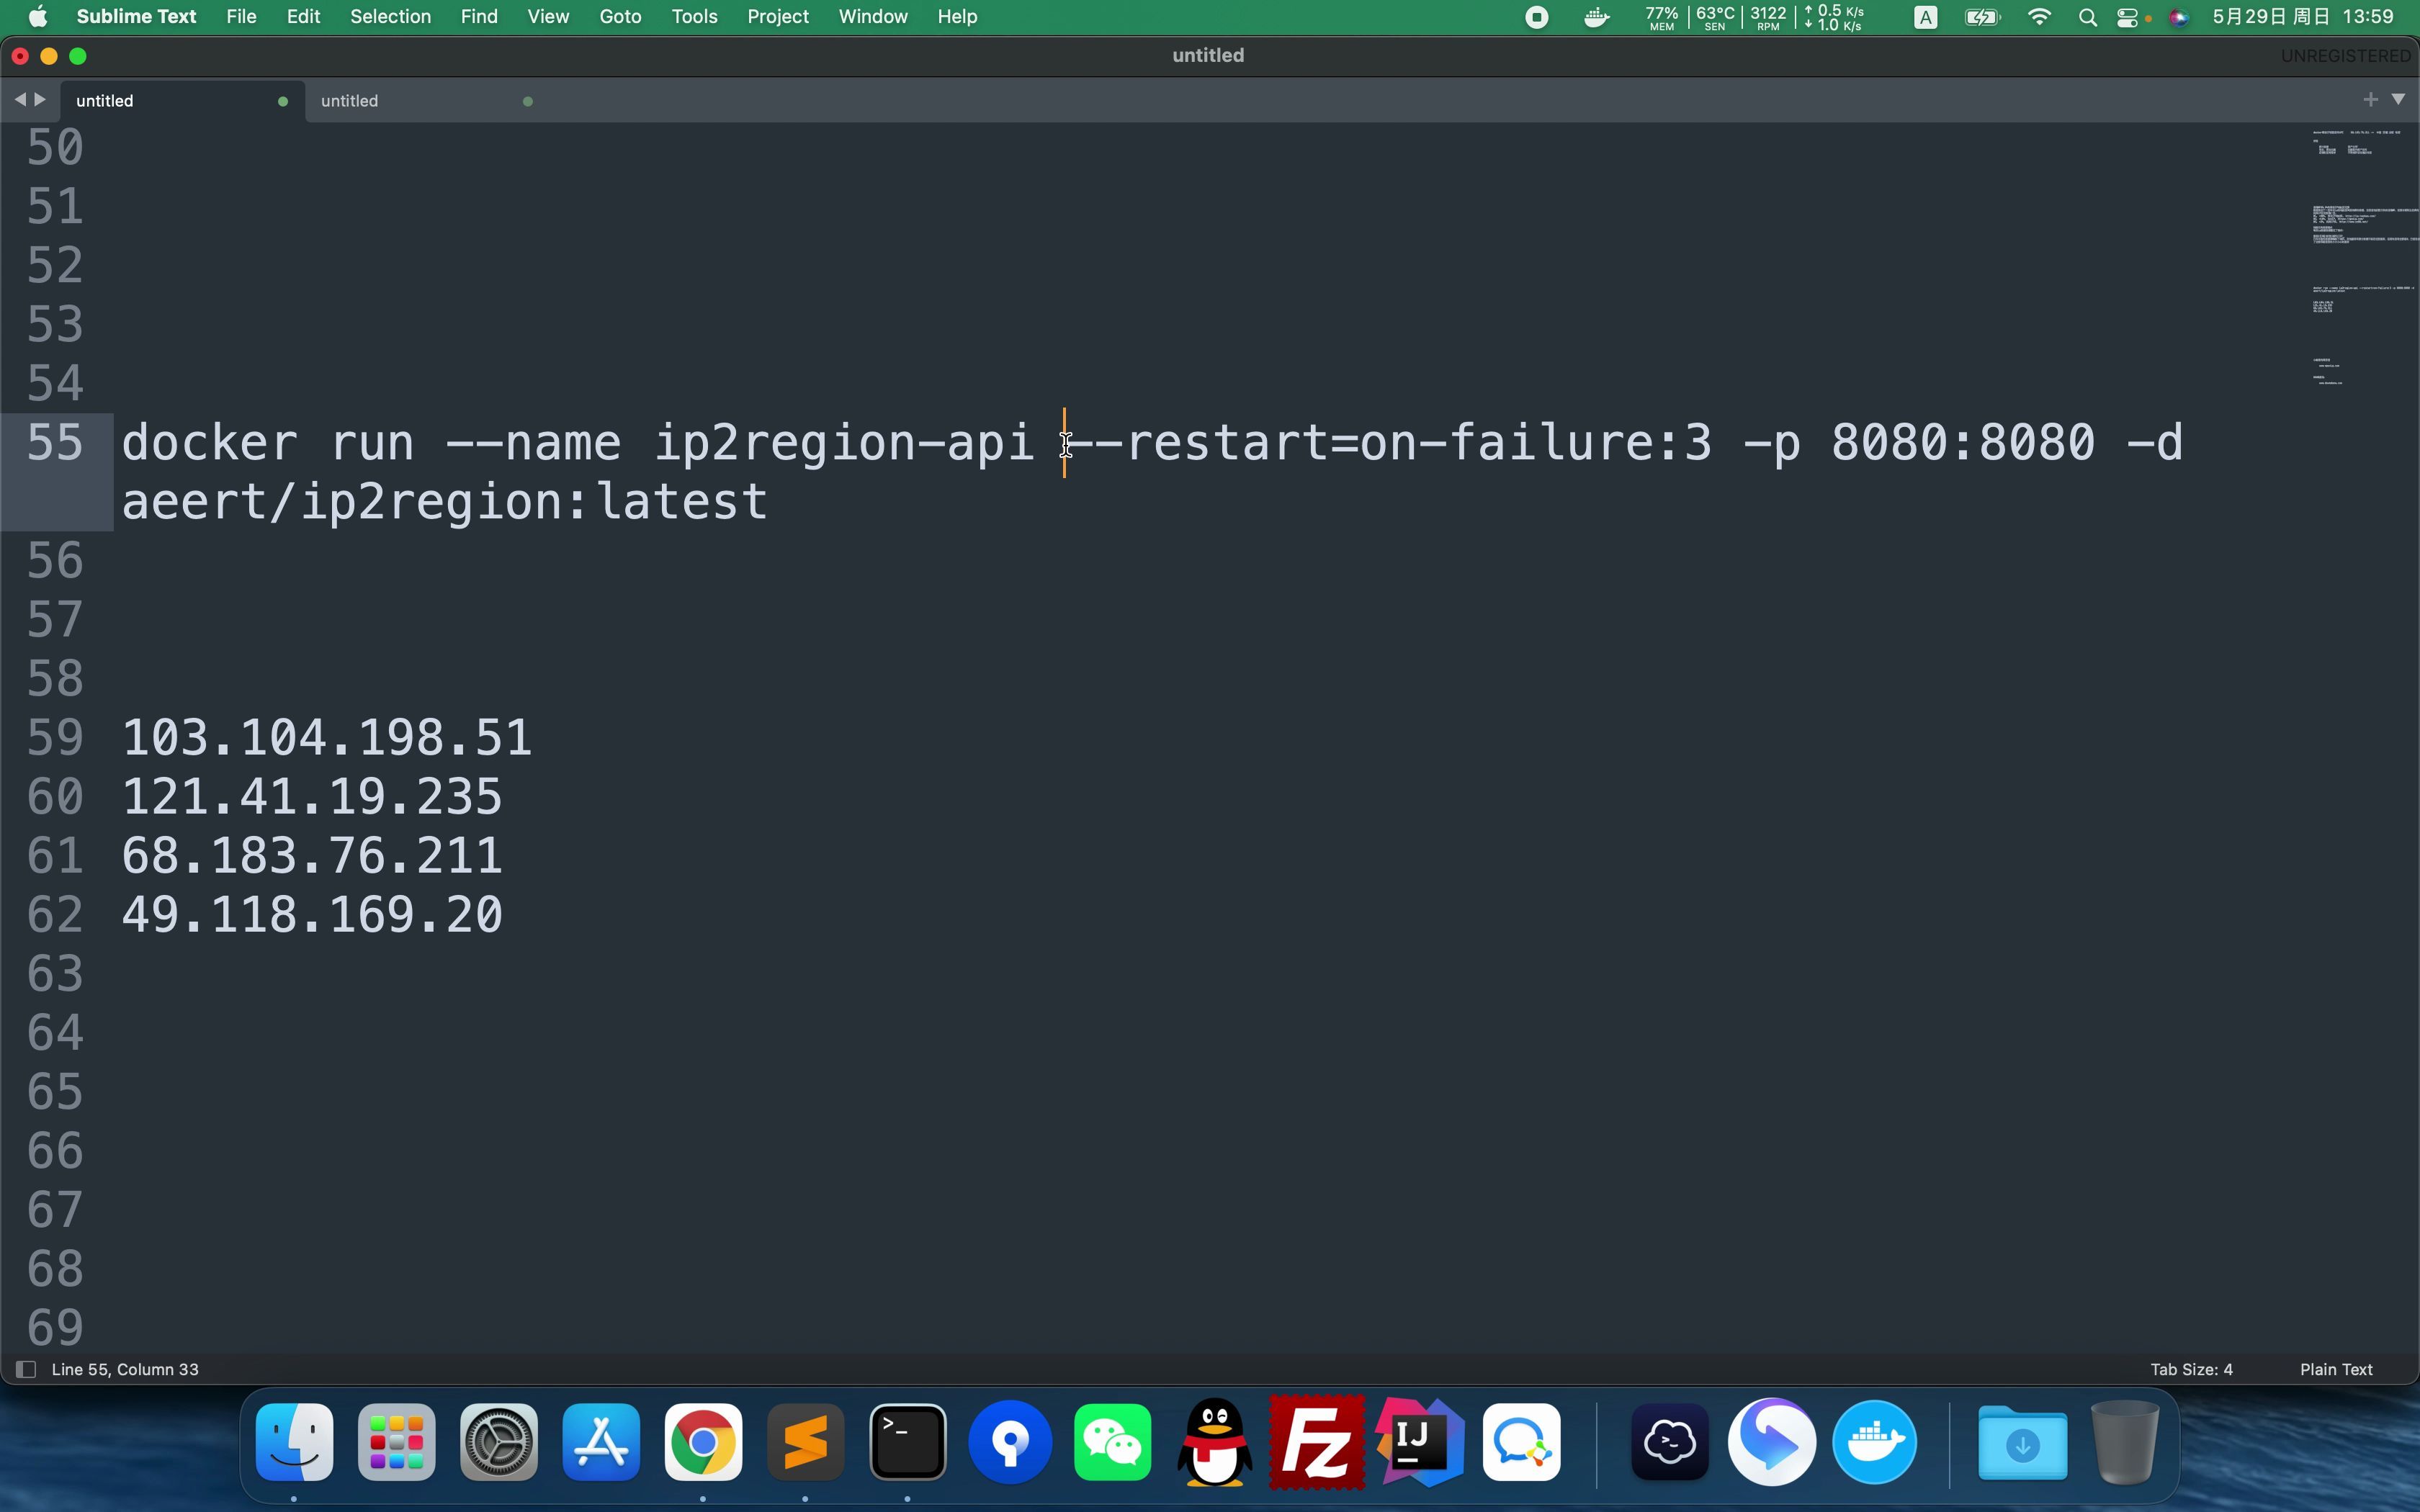The width and height of the screenshot is (2420, 1512).
Task: Click the unsaved dot on second tab
Action: (x=528, y=99)
